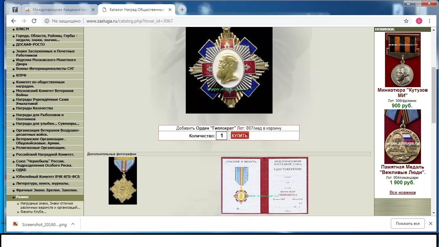Screen dimensions: 439x247
Task: Open Миниатюра "Кутузов МИ" link
Action: [403, 93]
